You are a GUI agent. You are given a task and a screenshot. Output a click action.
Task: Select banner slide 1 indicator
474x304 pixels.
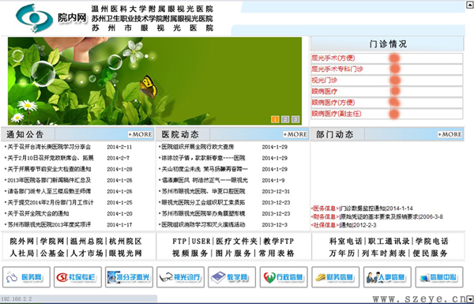(275, 119)
